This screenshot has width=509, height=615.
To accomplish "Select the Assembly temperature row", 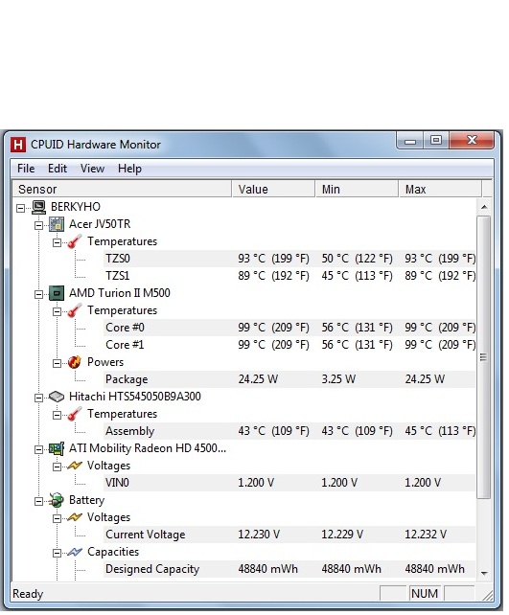I will pyautogui.click(x=289, y=431).
